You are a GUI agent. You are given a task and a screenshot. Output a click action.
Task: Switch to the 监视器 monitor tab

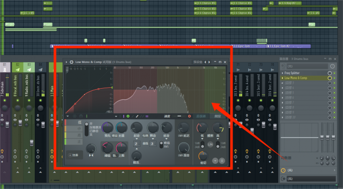201,116
